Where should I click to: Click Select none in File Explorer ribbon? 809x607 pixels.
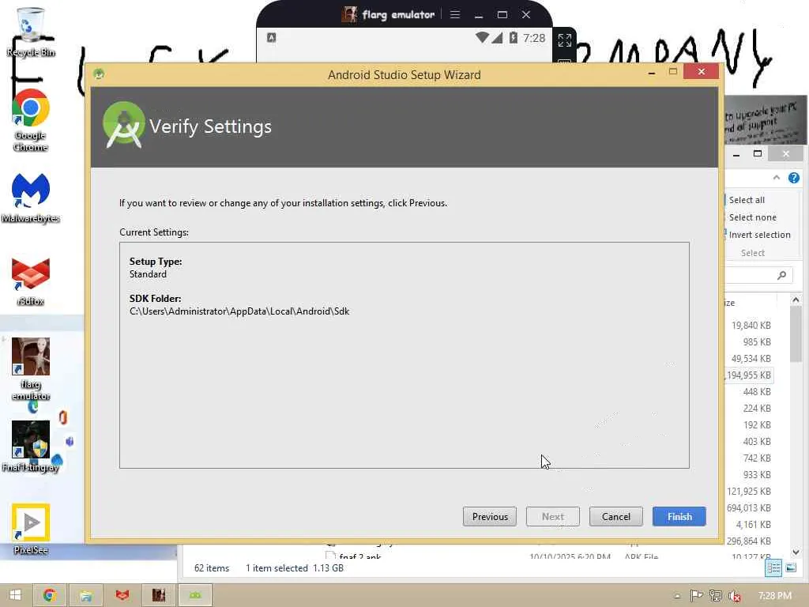coord(752,217)
